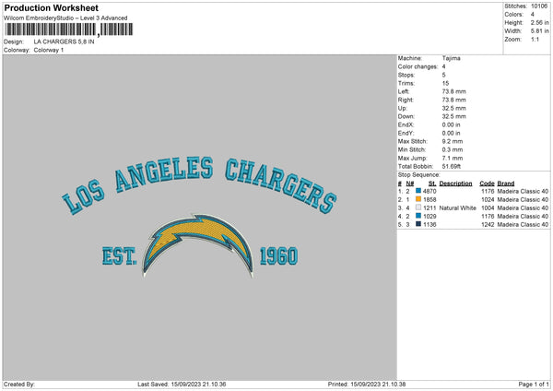Screen dimensions: 553x391
Task: Click the Max Jump value 7.1 mm
Action: (453, 158)
